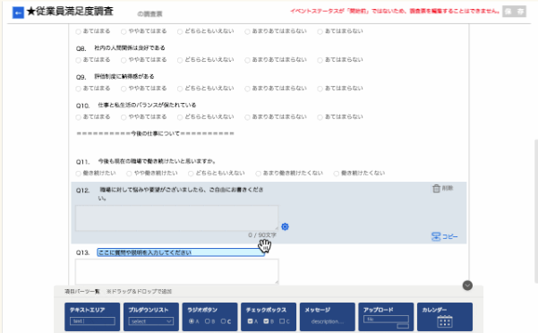Go back using the blue arrow icon
The width and height of the screenshot is (538, 333).
pyautogui.click(x=18, y=13)
